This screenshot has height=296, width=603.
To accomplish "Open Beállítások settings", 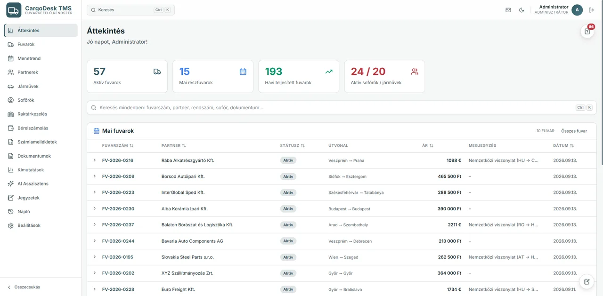I will 41,225.
